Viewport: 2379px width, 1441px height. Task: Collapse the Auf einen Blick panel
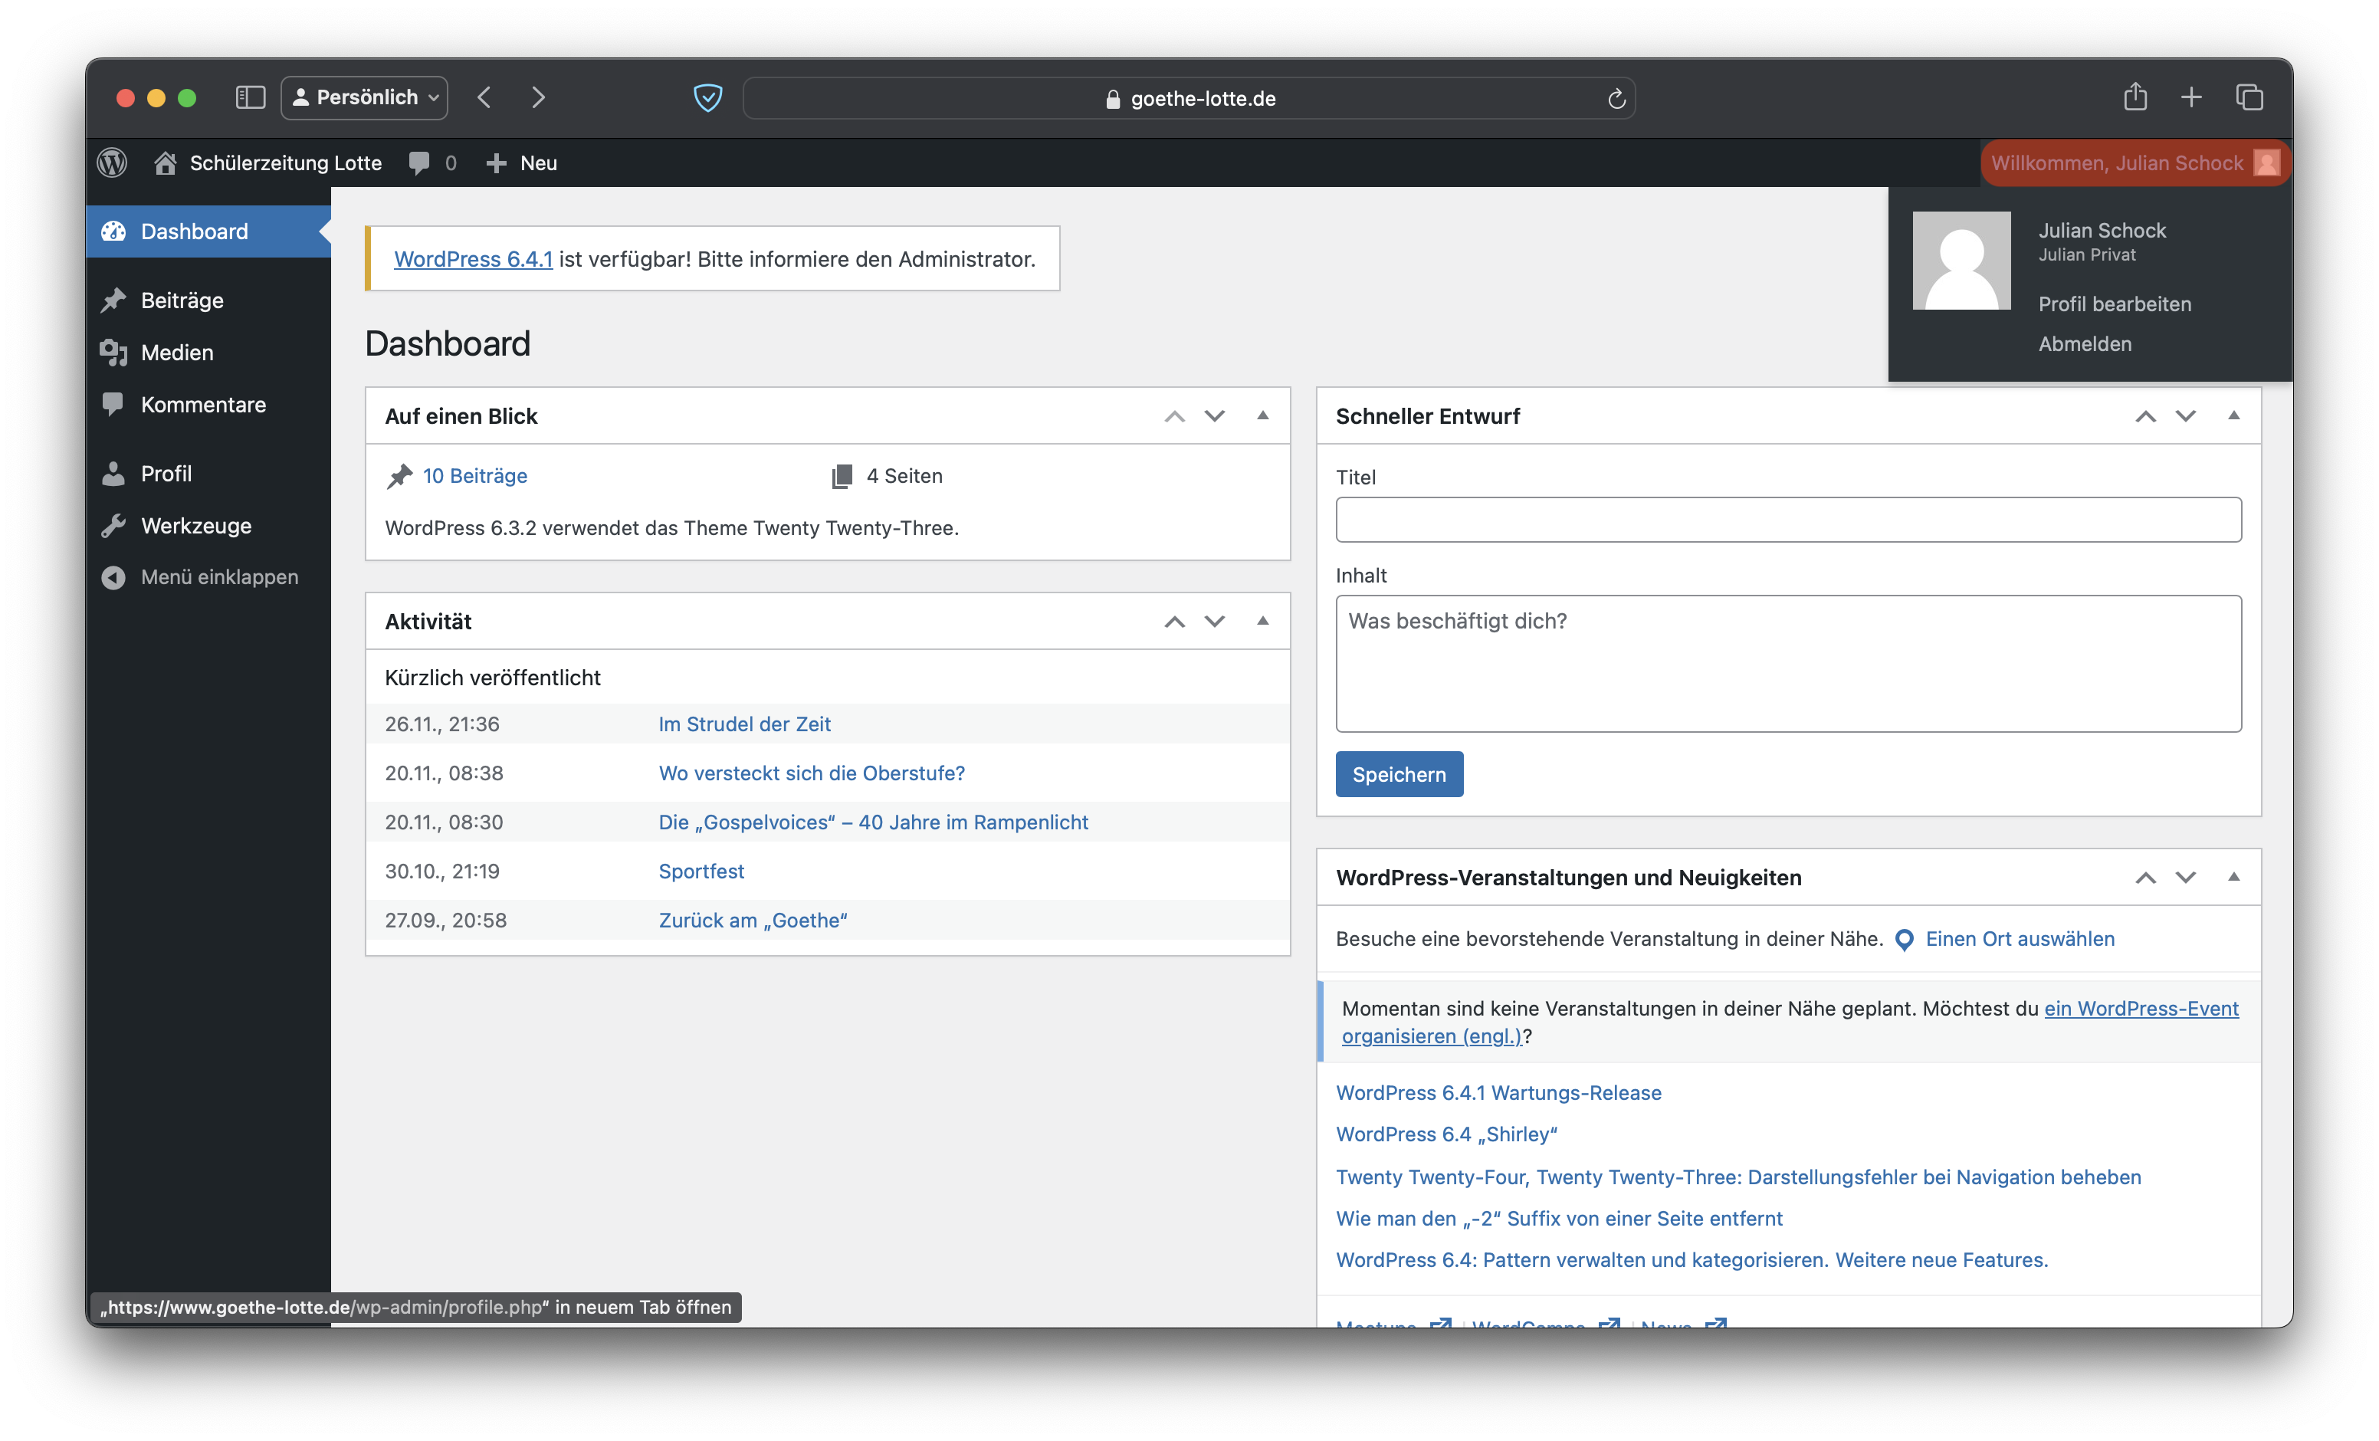[x=1262, y=415]
